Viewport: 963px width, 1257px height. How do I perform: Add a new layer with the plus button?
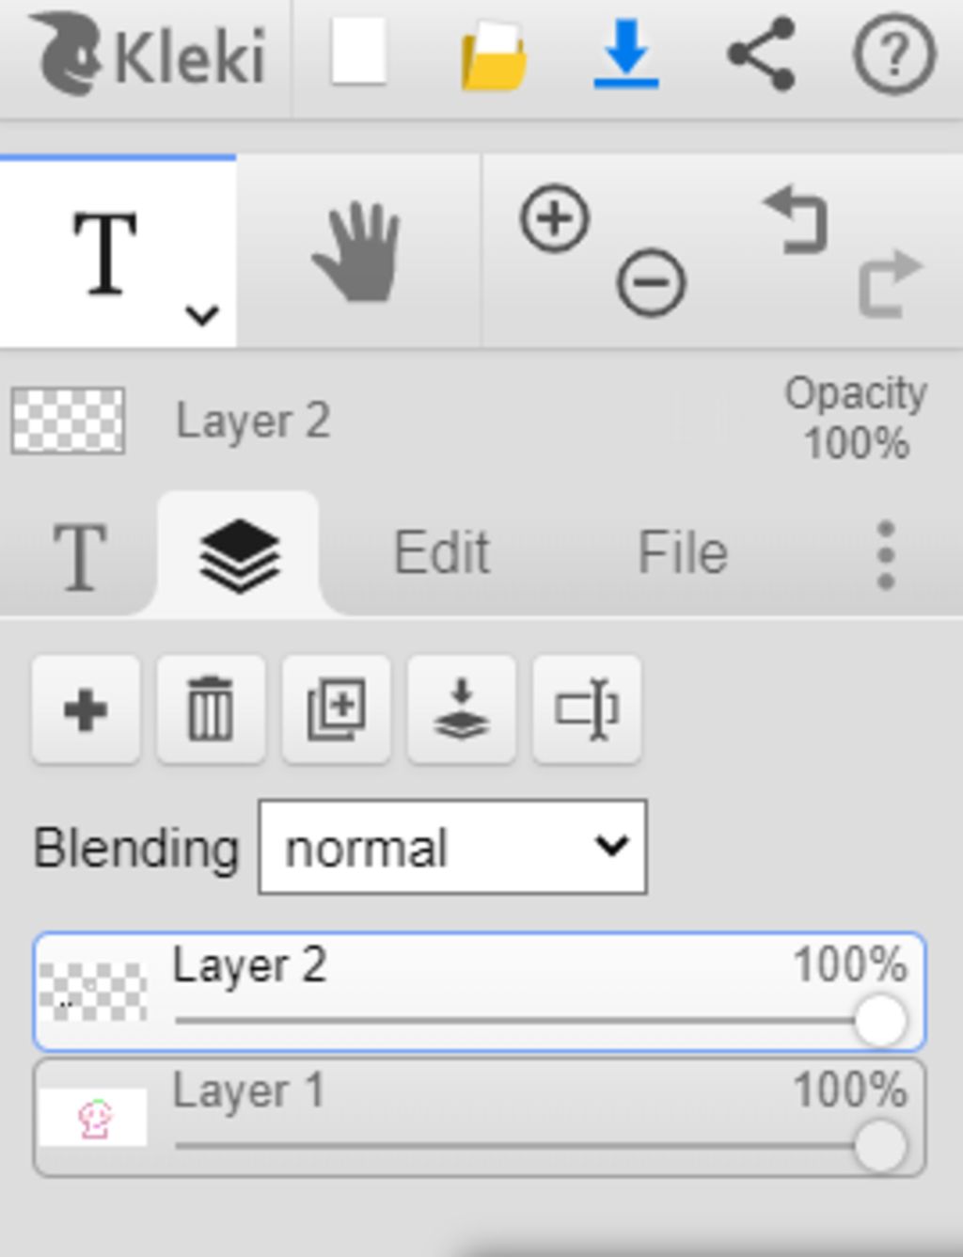pos(86,709)
